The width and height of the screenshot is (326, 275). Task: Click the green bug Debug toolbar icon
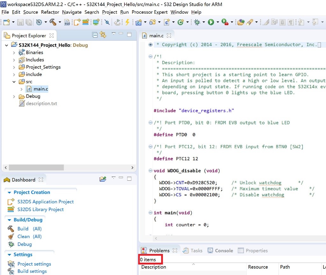pyautogui.click(x=197, y=22)
